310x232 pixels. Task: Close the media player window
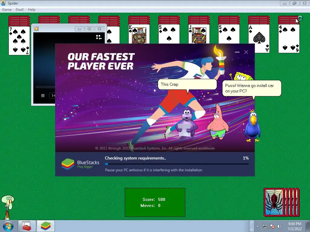99,29
